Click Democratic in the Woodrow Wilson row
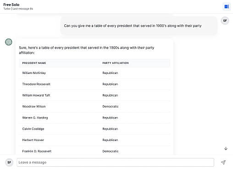This screenshot has width=233, height=169. pos(111,107)
